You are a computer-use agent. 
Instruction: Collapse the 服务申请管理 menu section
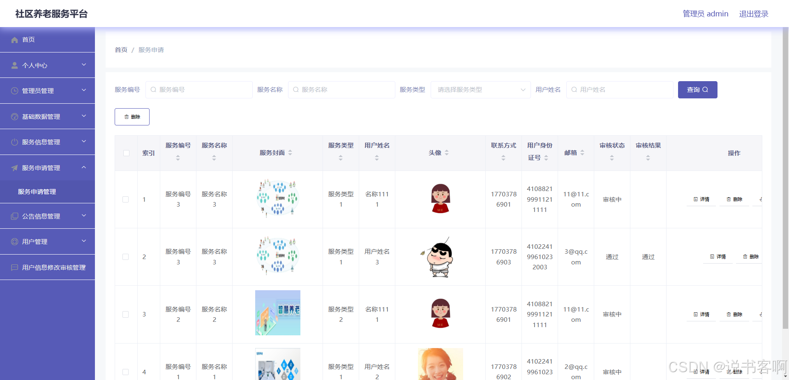47,167
